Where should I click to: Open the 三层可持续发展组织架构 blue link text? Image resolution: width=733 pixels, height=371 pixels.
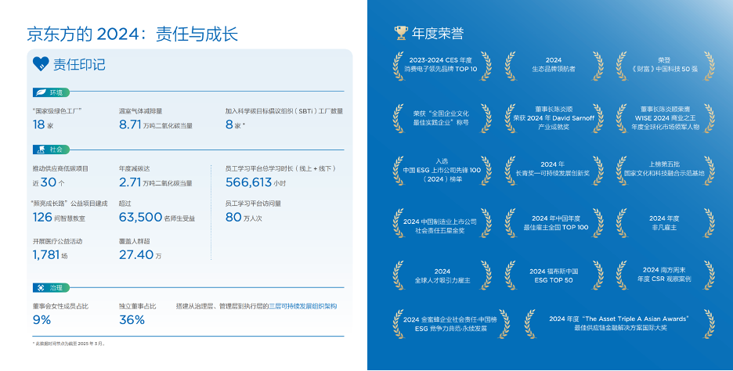(302, 306)
